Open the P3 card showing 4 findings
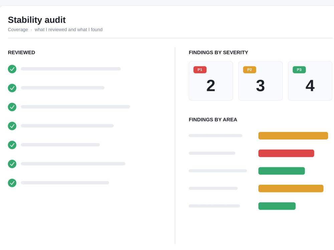 click(310, 81)
